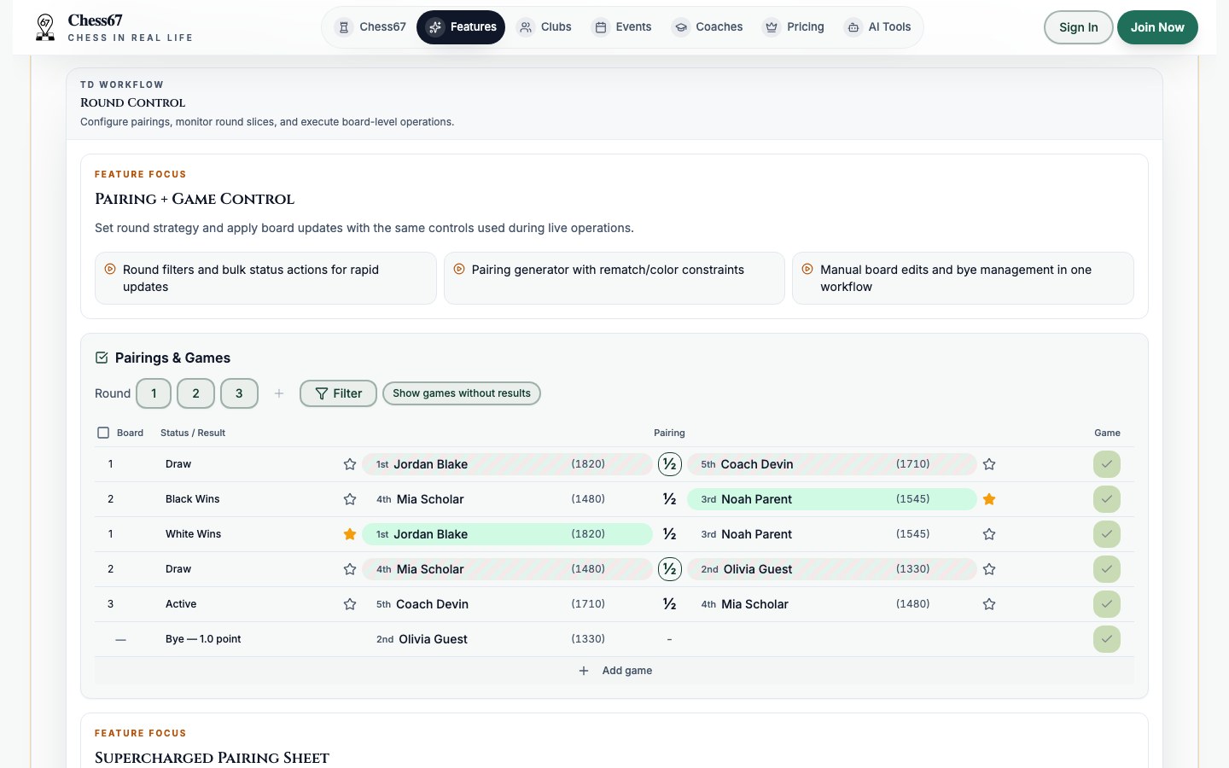This screenshot has height=768, width=1229.
Task: Click the Chess67 logo icon
Action: [x=45, y=27]
